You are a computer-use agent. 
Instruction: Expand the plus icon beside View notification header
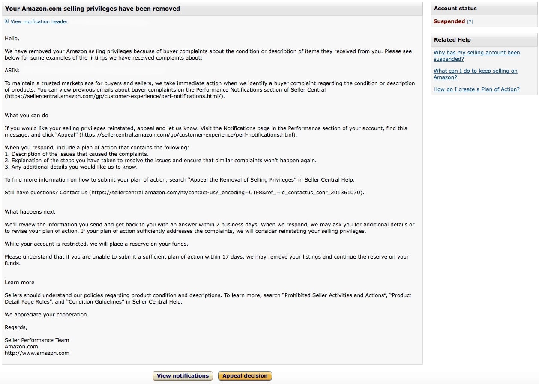coord(6,21)
